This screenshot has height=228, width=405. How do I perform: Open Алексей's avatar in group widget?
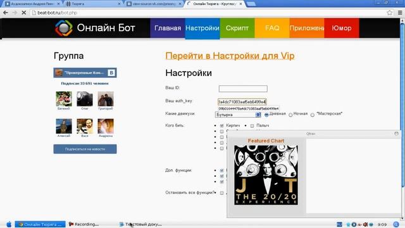(x=64, y=126)
